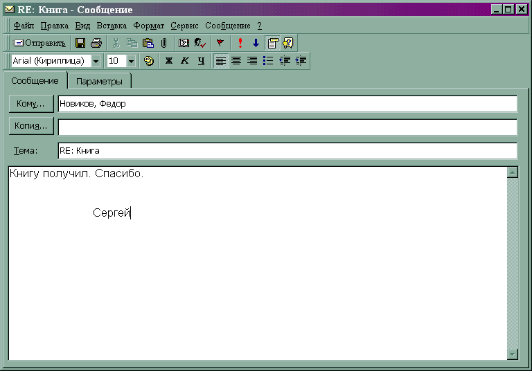The width and height of the screenshot is (532, 371).
Task: Set low importance blue arrow
Action: tap(256, 43)
